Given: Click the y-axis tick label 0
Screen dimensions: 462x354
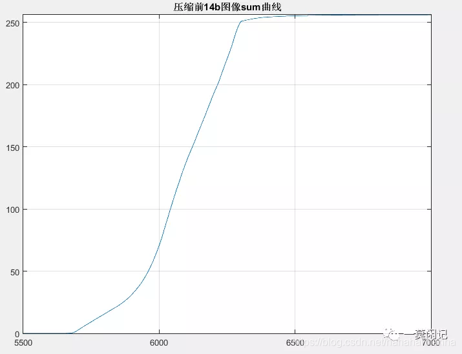Looking at the screenshot, I should pyautogui.click(x=17, y=334).
